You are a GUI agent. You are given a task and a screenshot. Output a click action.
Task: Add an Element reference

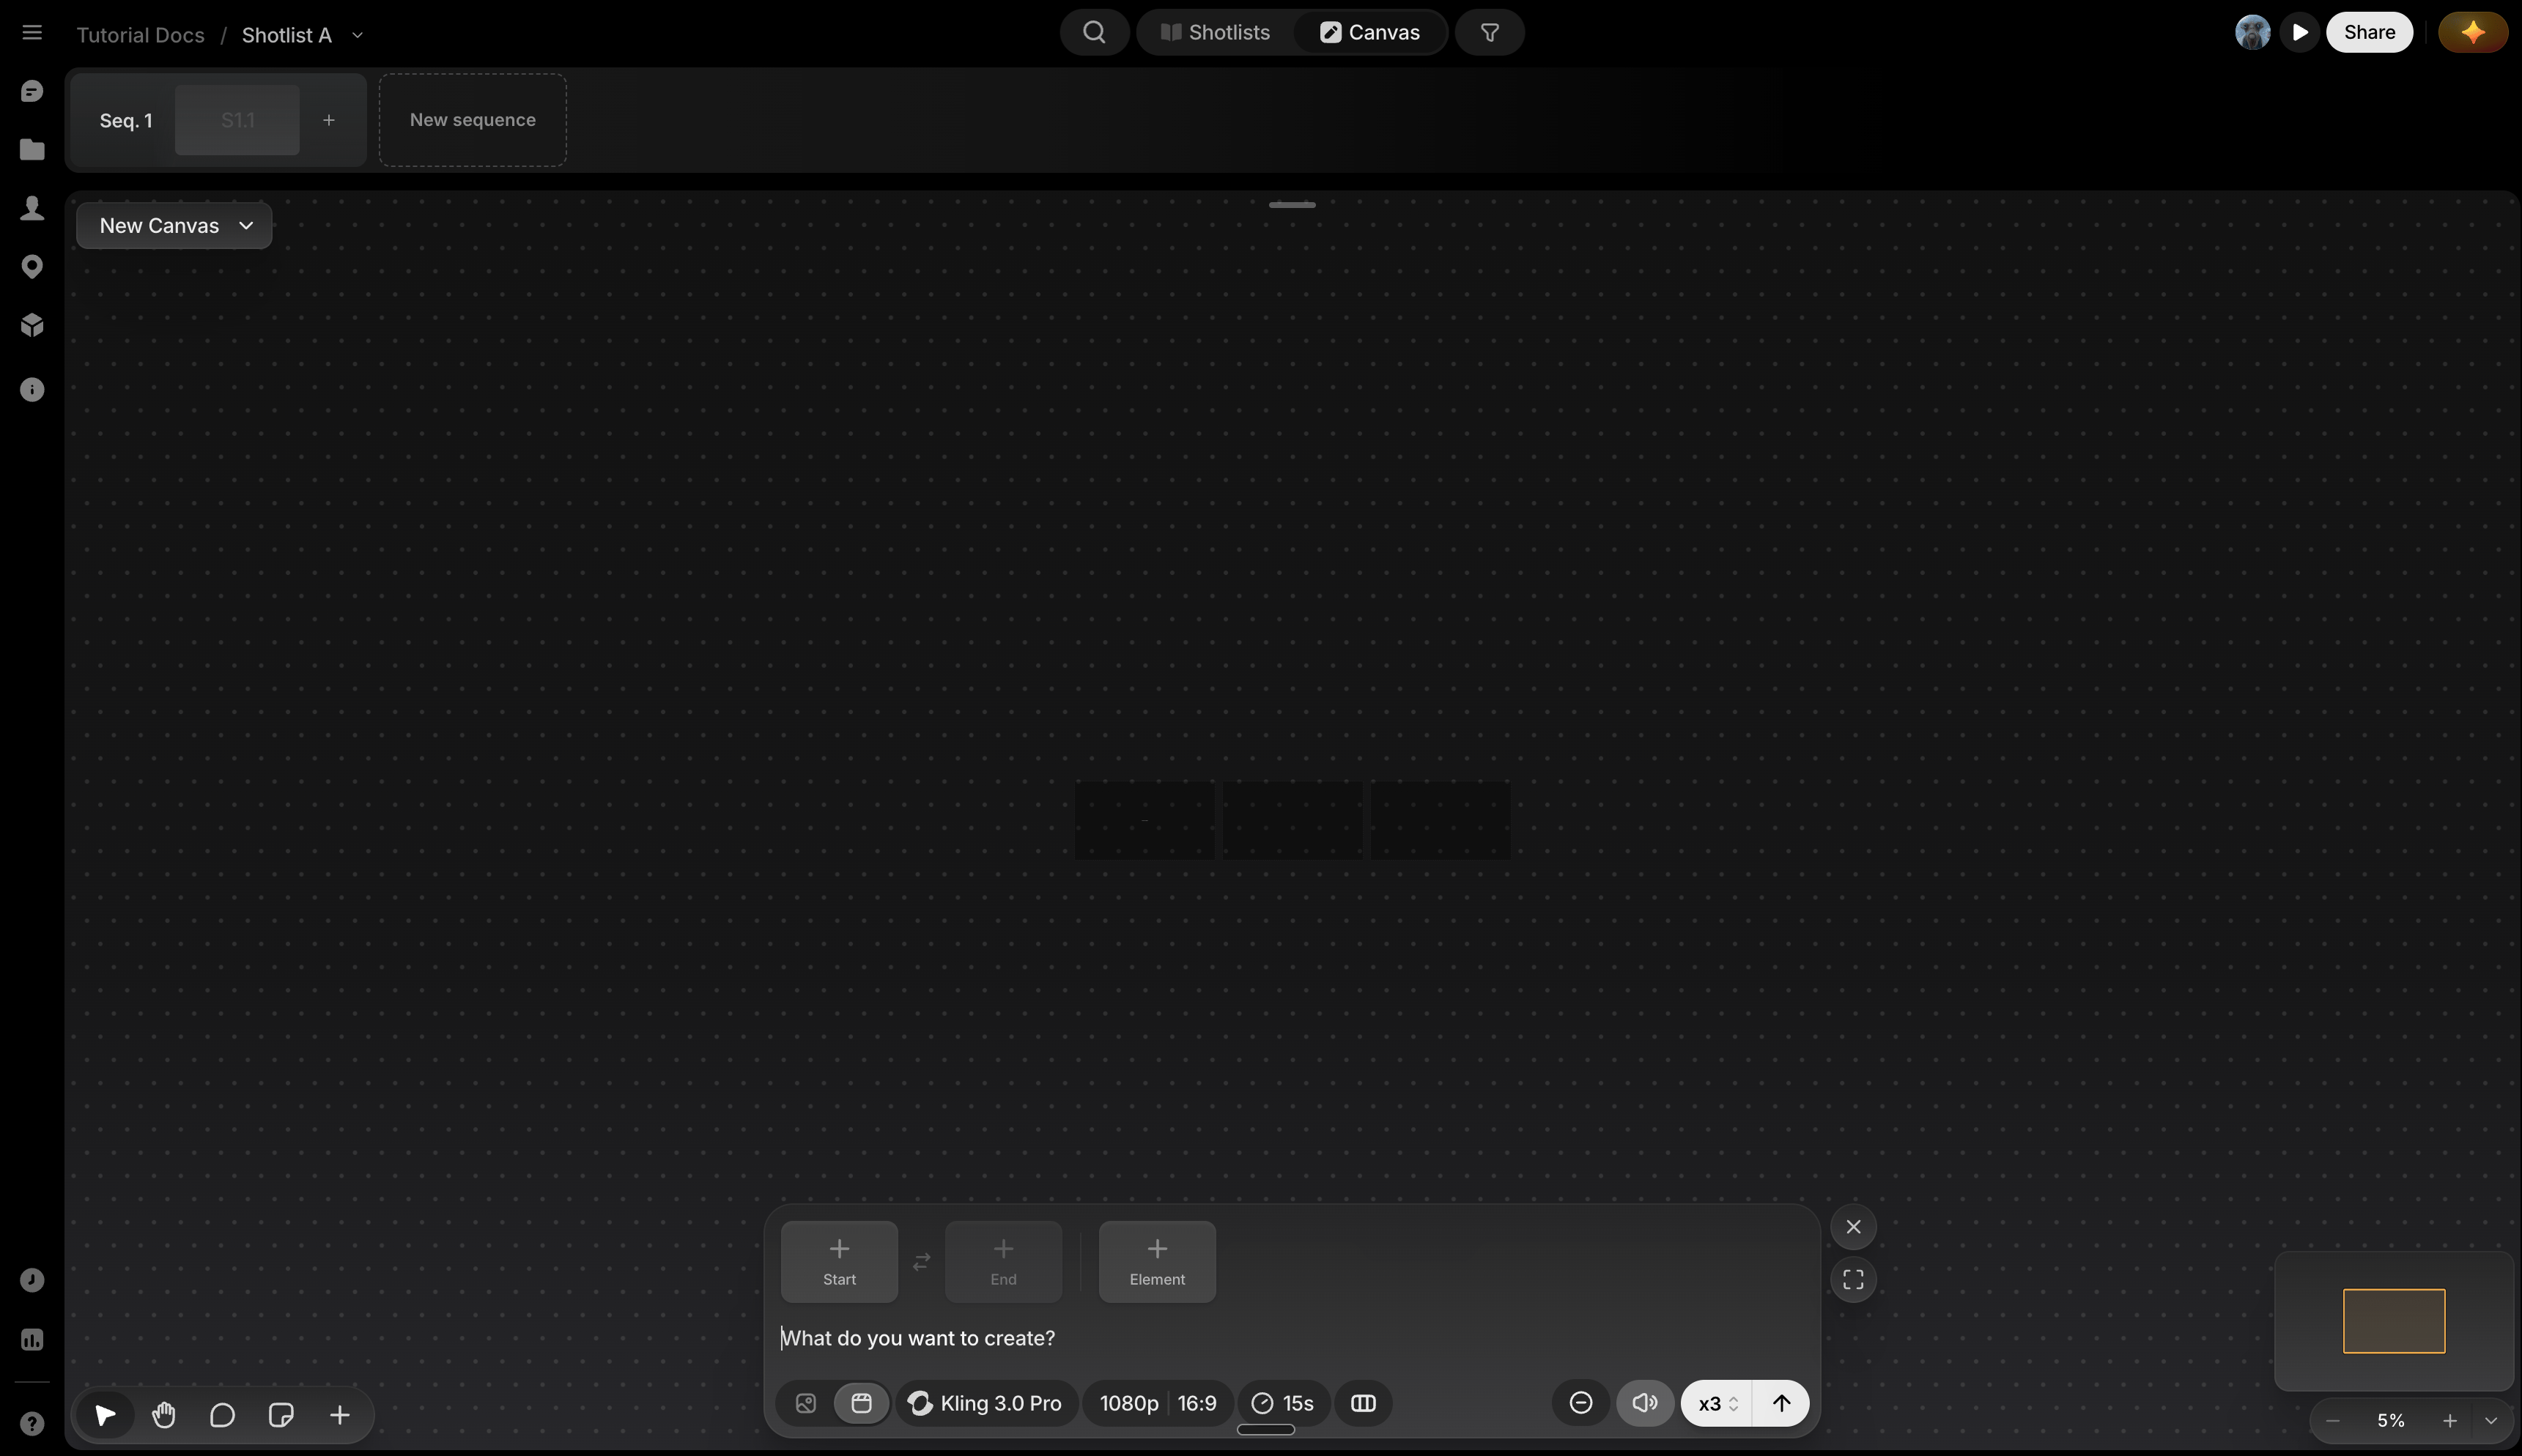coord(1158,1262)
